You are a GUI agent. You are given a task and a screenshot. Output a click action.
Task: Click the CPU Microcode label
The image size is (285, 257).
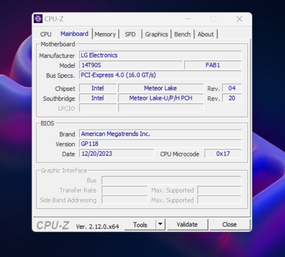(x=179, y=154)
